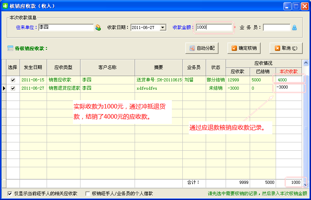Open the 收款日期 date dropdown
The width and height of the screenshot is (311, 200).
tap(163, 27)
